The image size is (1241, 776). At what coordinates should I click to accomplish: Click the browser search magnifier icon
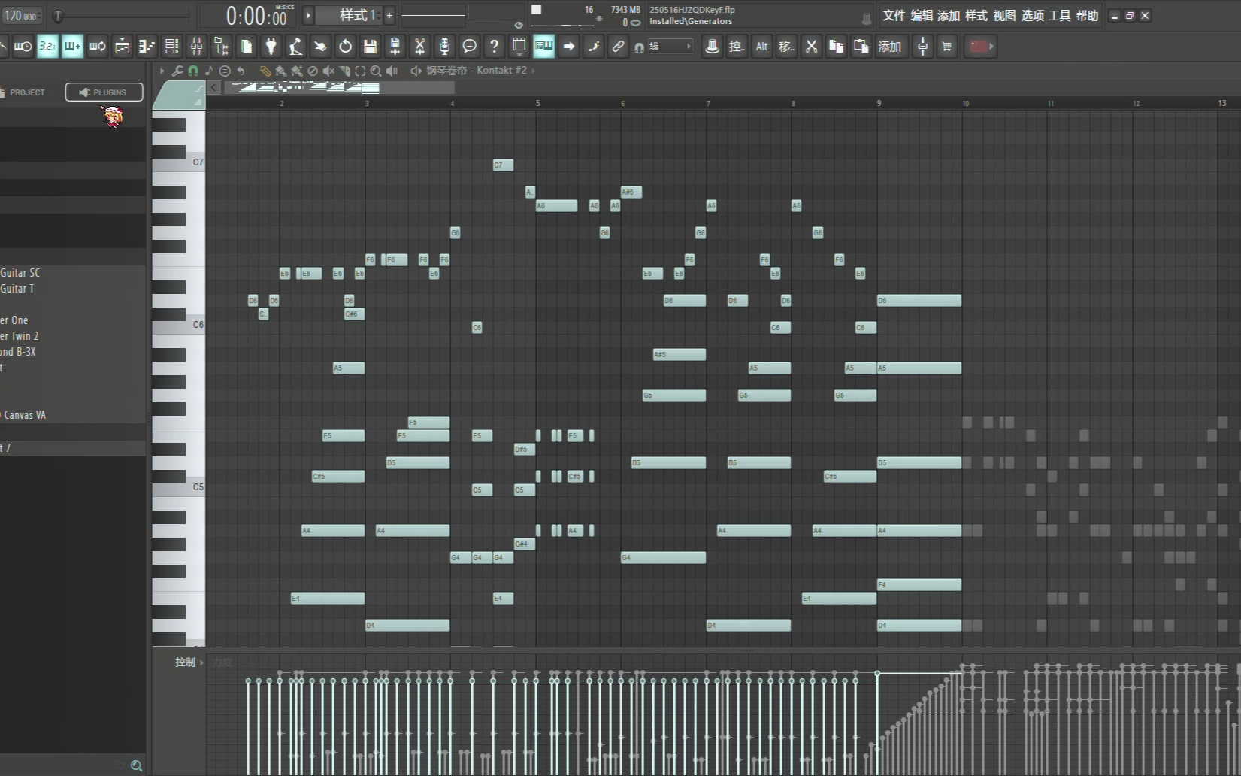(x=136, y=765)
